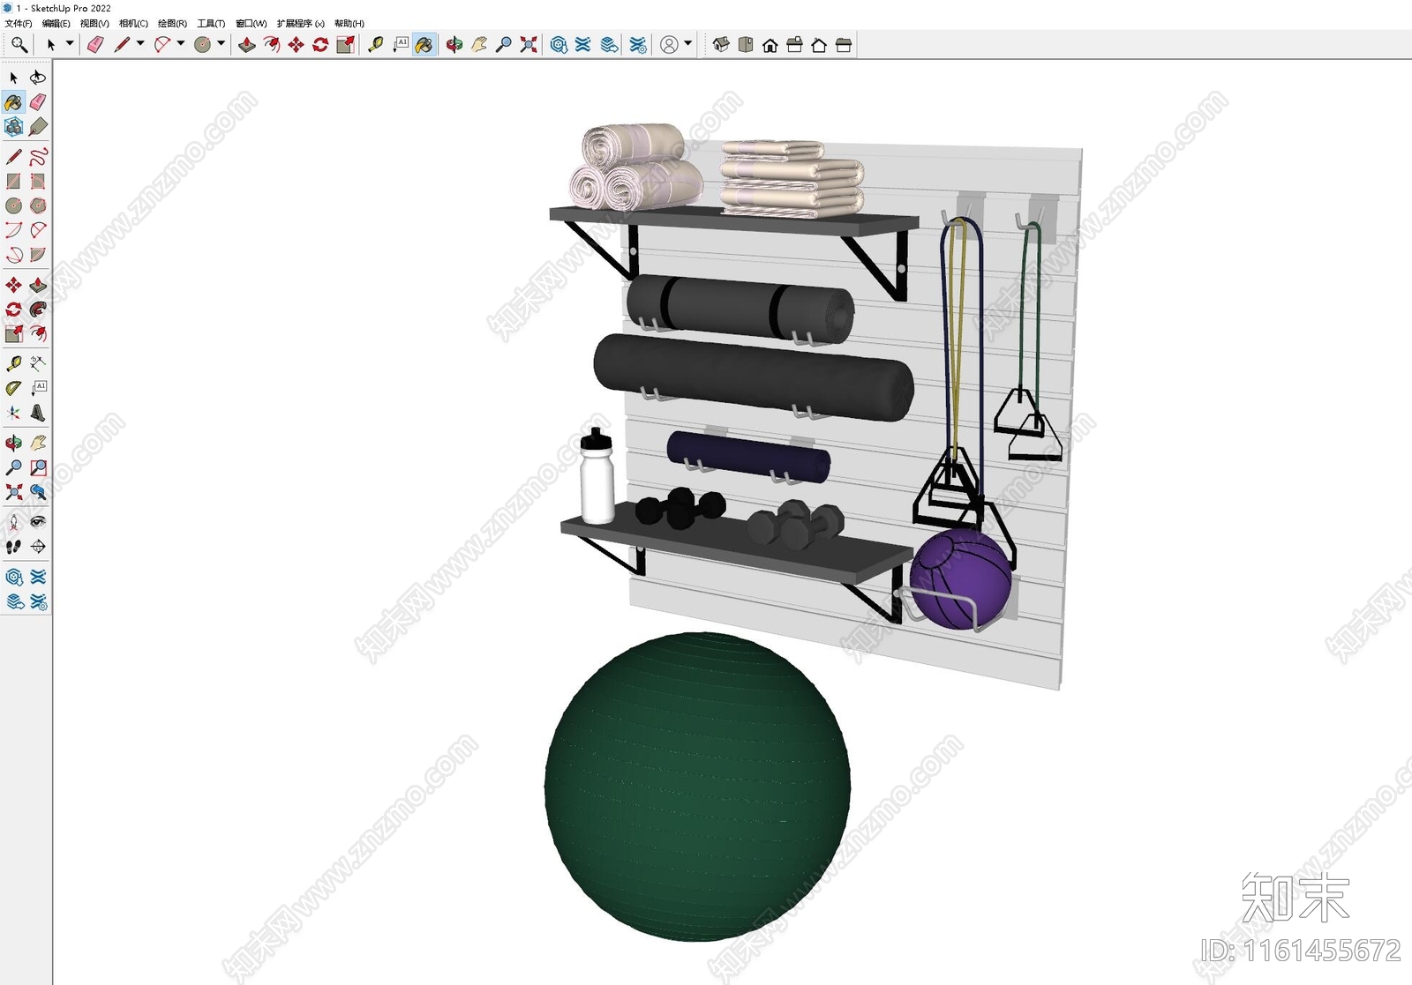The width and height of the screenshot is (1412, 985).
Task: Expand the user account dropdown arrow
Action: click(688, 43)
